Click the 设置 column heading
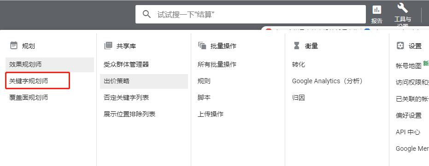Viewport: 429px width, 166px height. click(415, 46)
